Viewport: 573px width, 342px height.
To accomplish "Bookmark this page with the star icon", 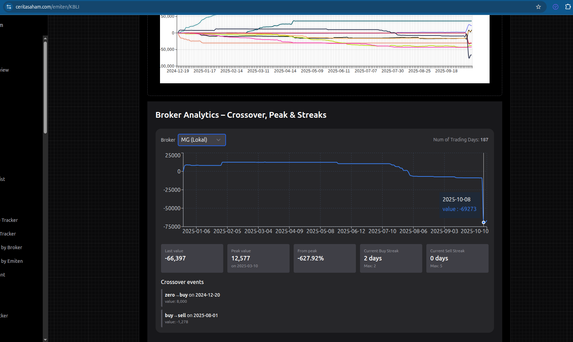I will point(538,7).
